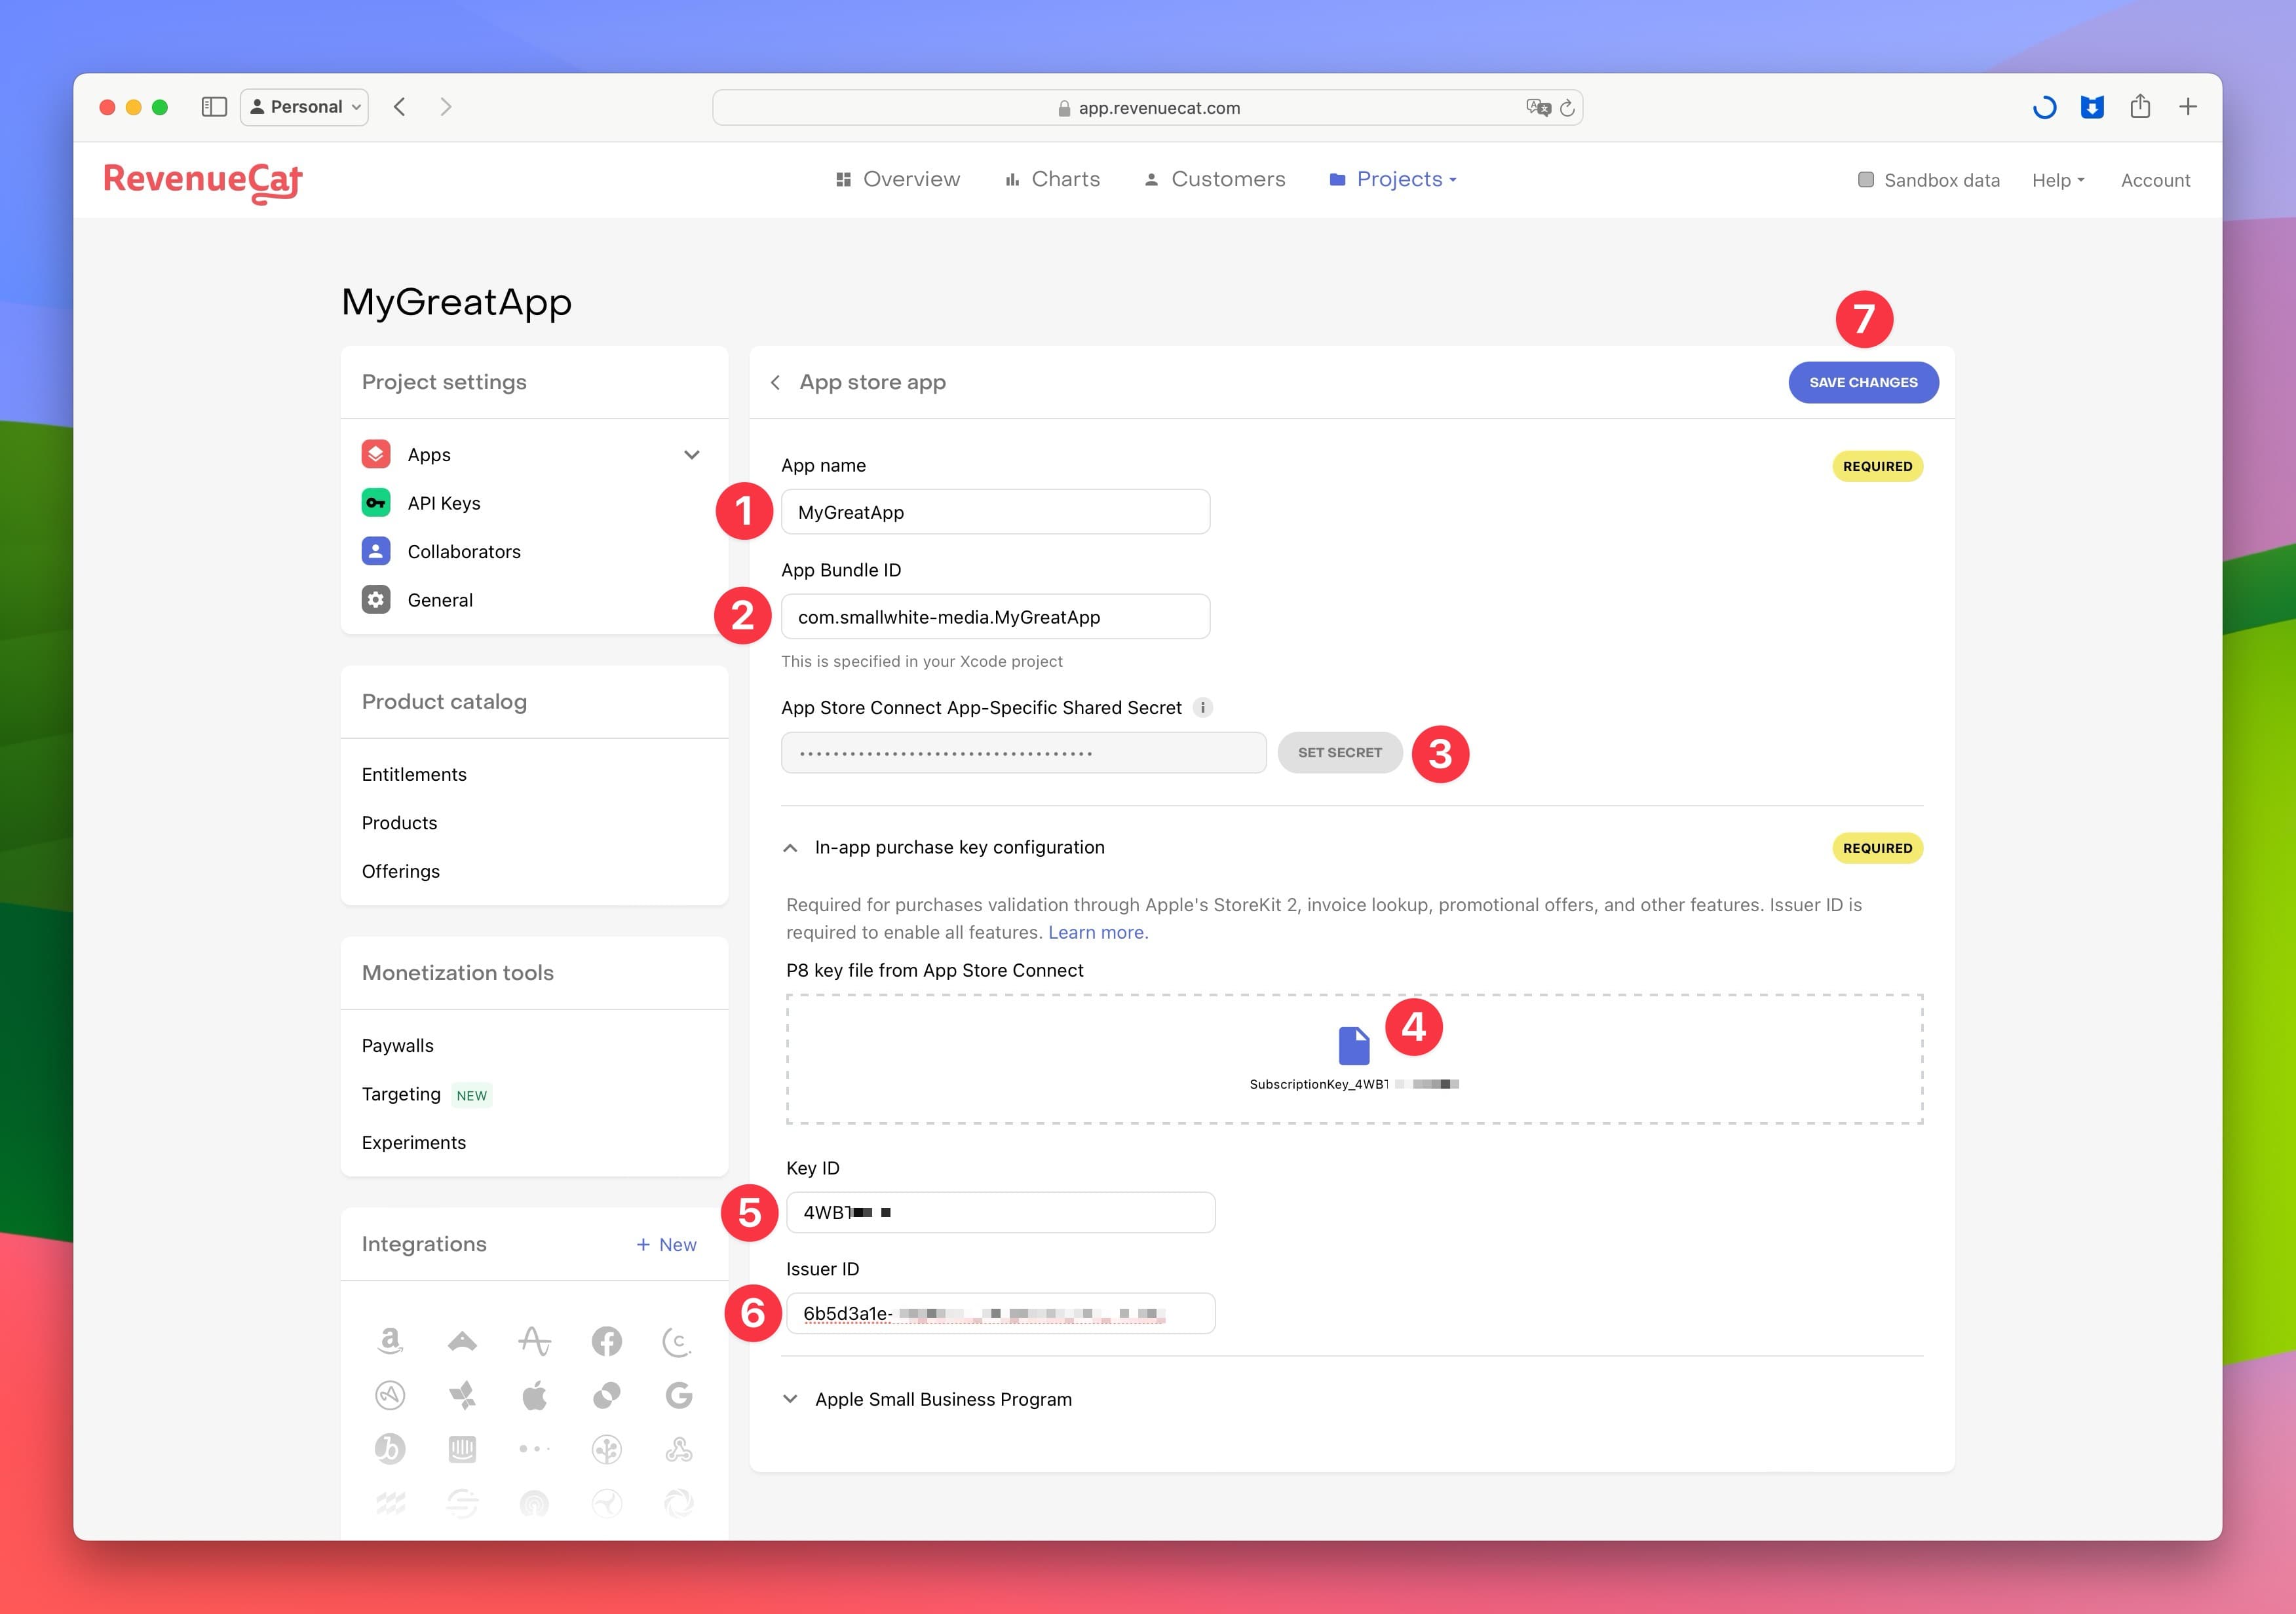The image size is (2296, 1614).
Task: Open Offerings in Product catalog
Action: tap(401, 871)
